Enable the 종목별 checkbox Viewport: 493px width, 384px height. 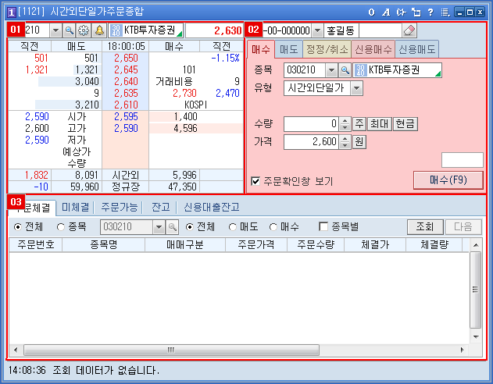tap(323, 226)
